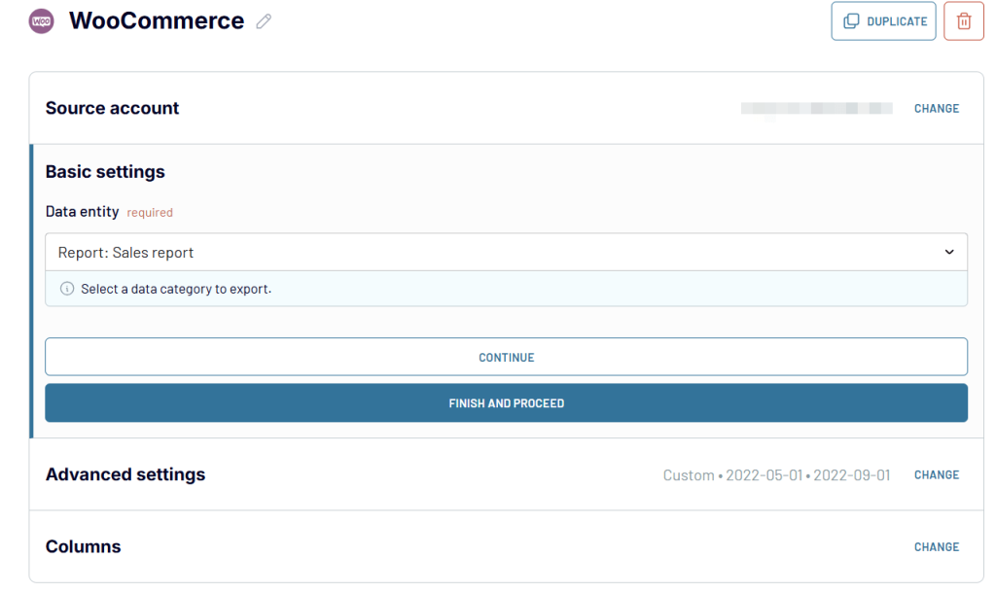Click the WooCommerce logo icon
This screenshot has height=593, width=996.
tap(41, 21)
